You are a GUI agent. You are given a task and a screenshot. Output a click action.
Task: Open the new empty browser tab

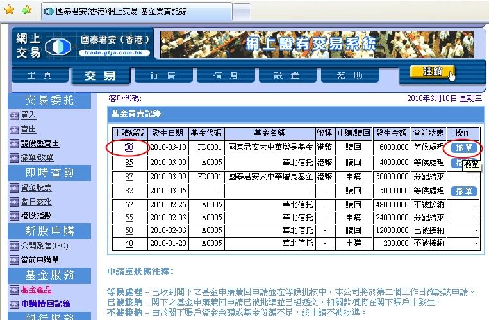[x=242, y=12]
